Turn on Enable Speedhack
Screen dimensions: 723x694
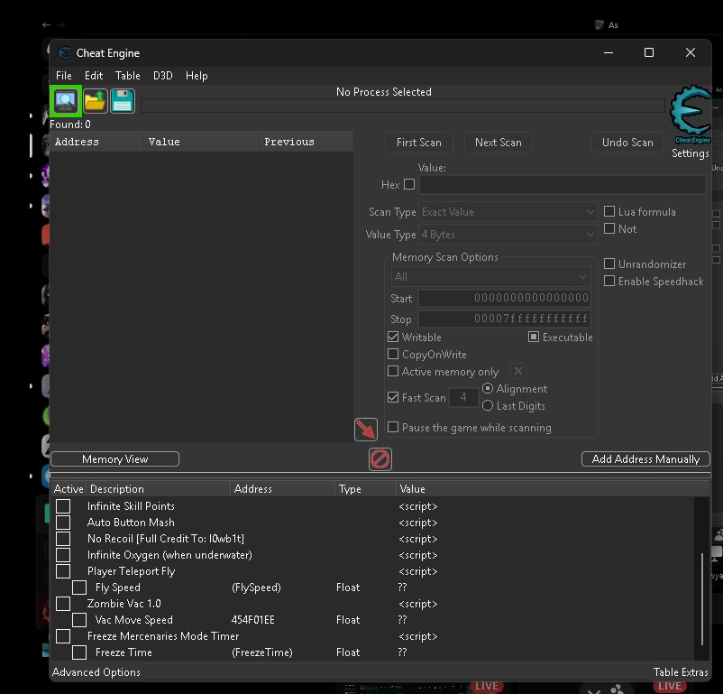click(x=609, y=281)
